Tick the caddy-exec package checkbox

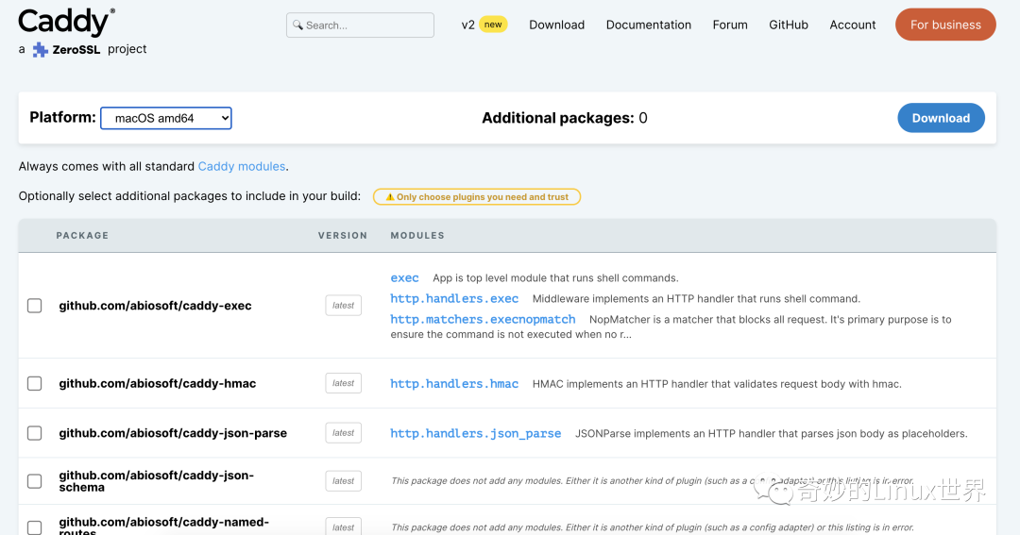pos(35,306)
